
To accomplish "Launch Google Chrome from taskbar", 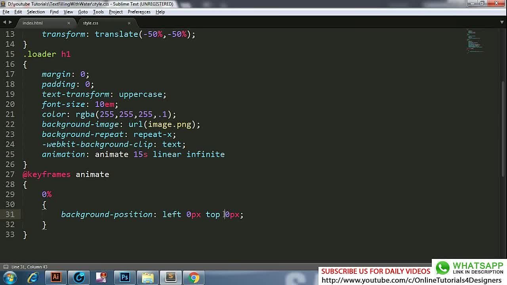I will 194,277.
